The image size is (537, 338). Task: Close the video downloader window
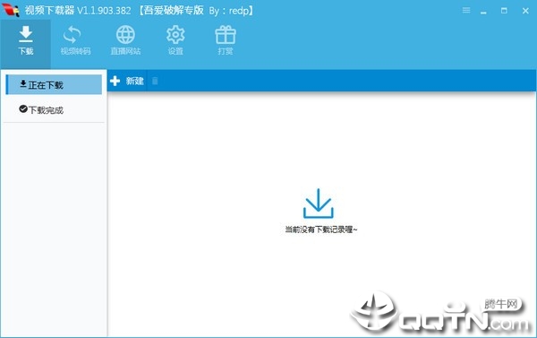point(525,11)
